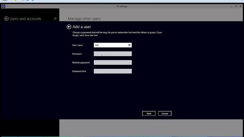Open search in Users and accounts pane
This screenshot has height=137, width=244.
[55, 19]
